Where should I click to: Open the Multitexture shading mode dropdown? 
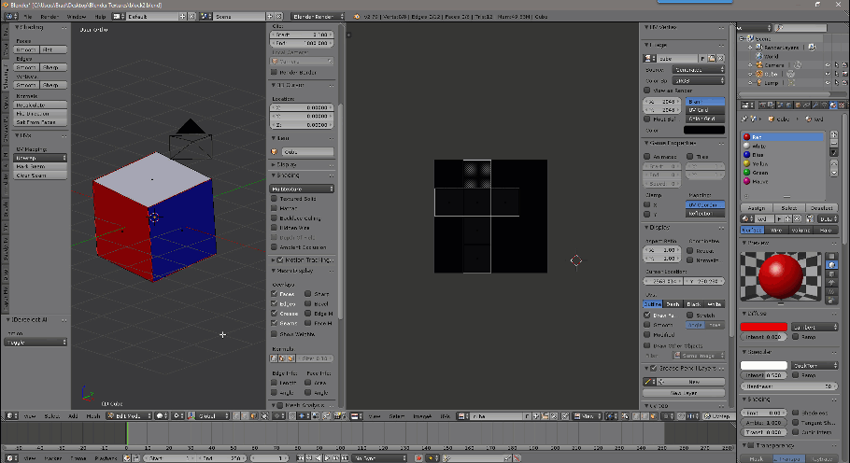pos(302,189)
